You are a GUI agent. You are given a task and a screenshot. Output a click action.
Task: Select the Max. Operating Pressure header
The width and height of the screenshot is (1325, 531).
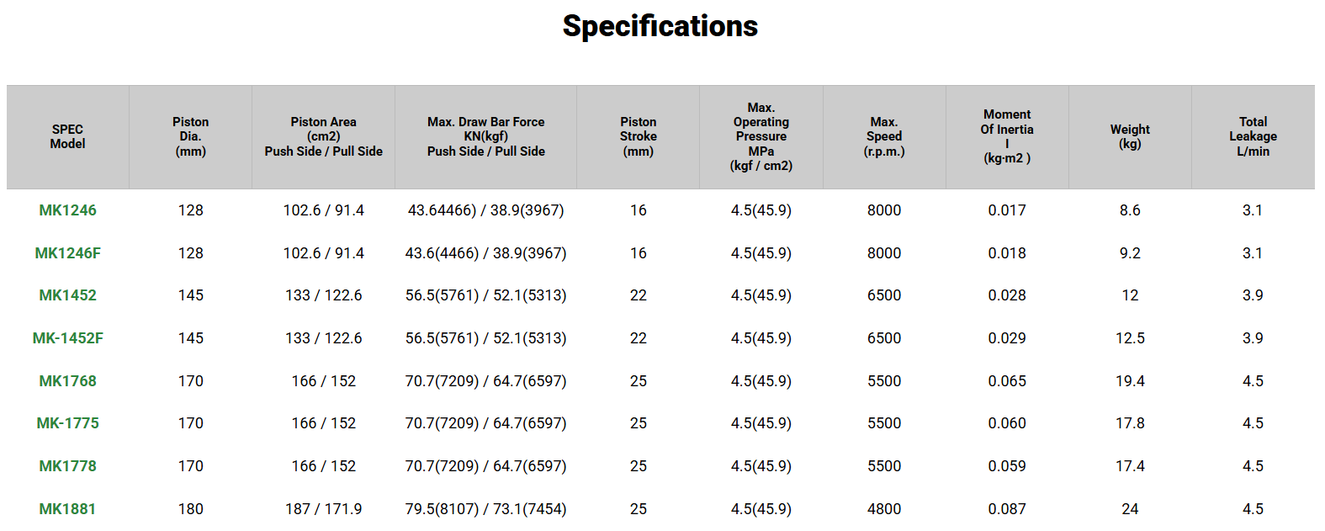tap(761, 136)
